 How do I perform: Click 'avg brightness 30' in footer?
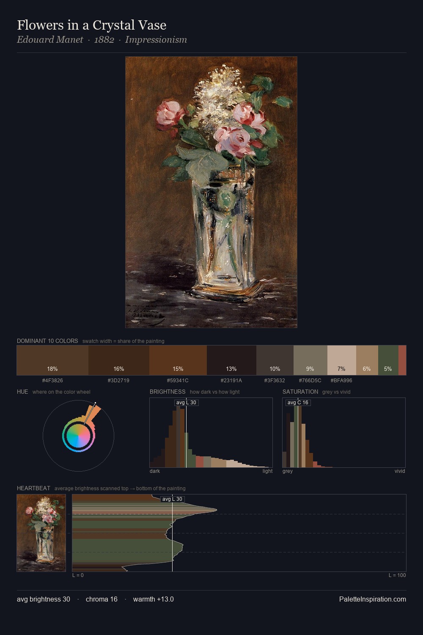pyautogui.click(x=44, y=599)
